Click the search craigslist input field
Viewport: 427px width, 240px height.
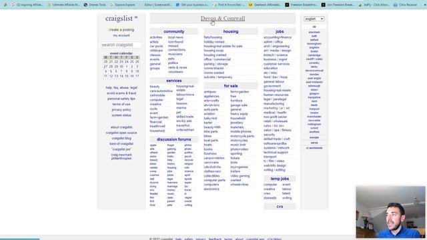point(121,45)
